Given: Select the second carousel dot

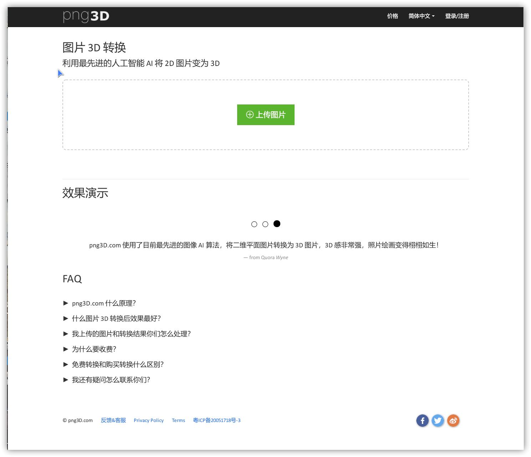Looking at the screenshot, I should 266,224.
